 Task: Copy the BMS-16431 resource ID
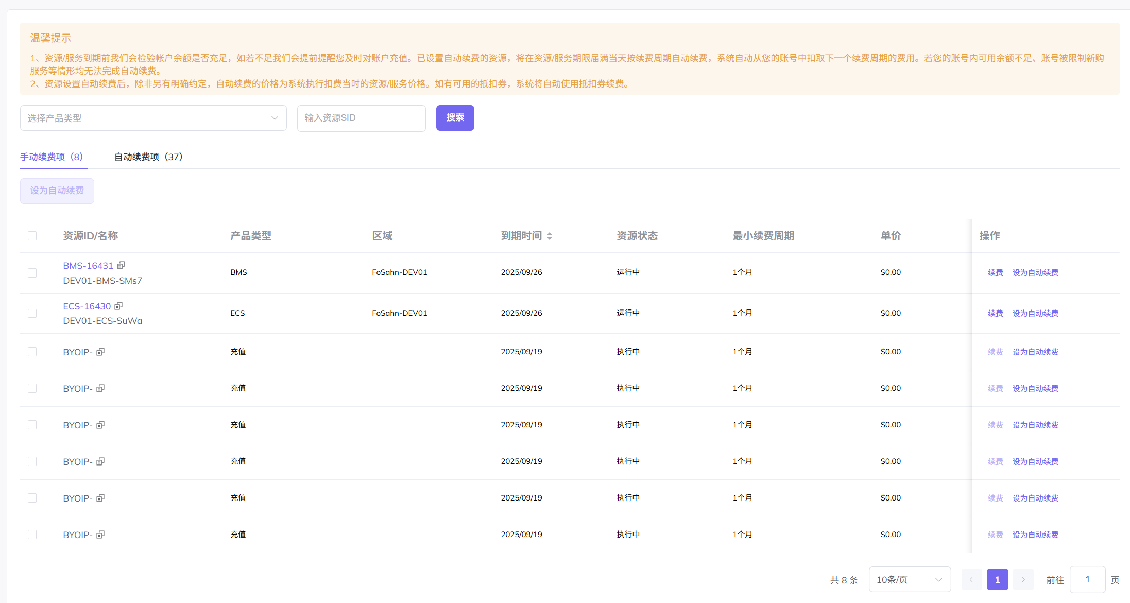tap(121, 265)
